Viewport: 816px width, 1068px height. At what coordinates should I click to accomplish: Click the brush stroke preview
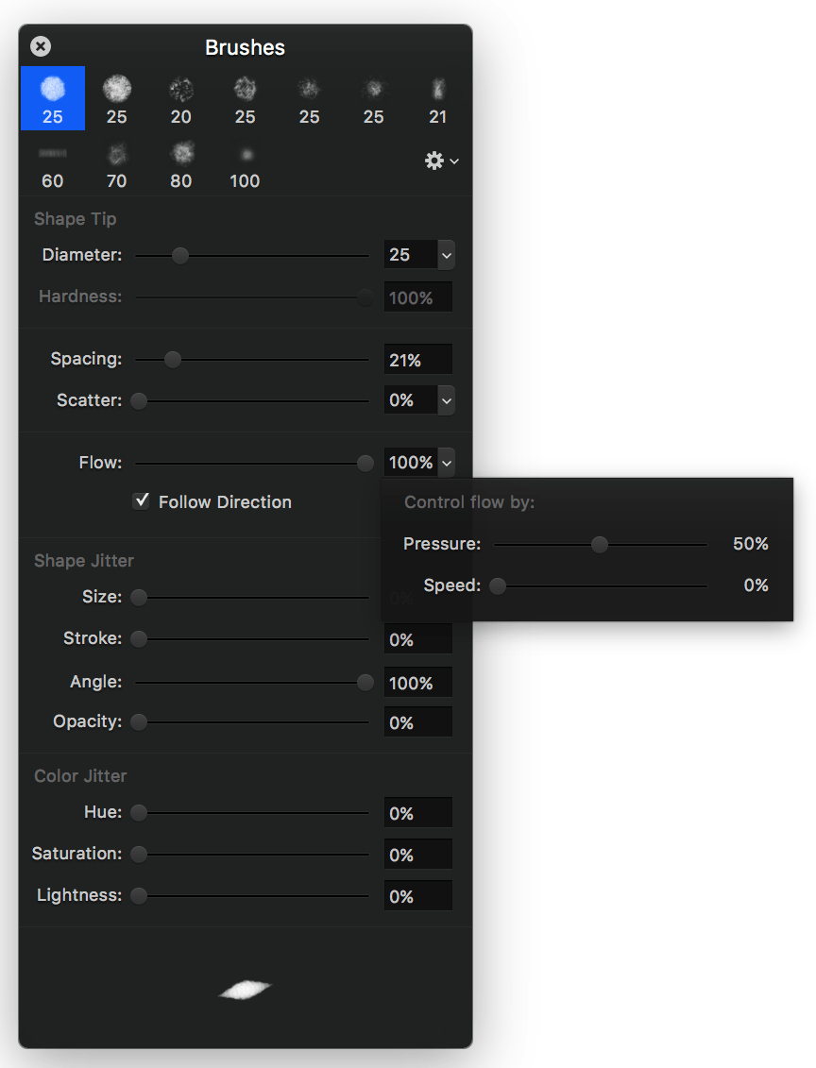(x=246, y=989)
